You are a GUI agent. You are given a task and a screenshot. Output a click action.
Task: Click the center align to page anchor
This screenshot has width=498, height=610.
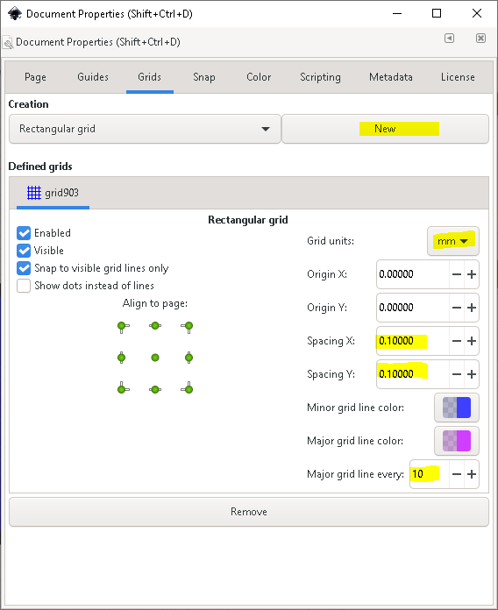[155, 358]
